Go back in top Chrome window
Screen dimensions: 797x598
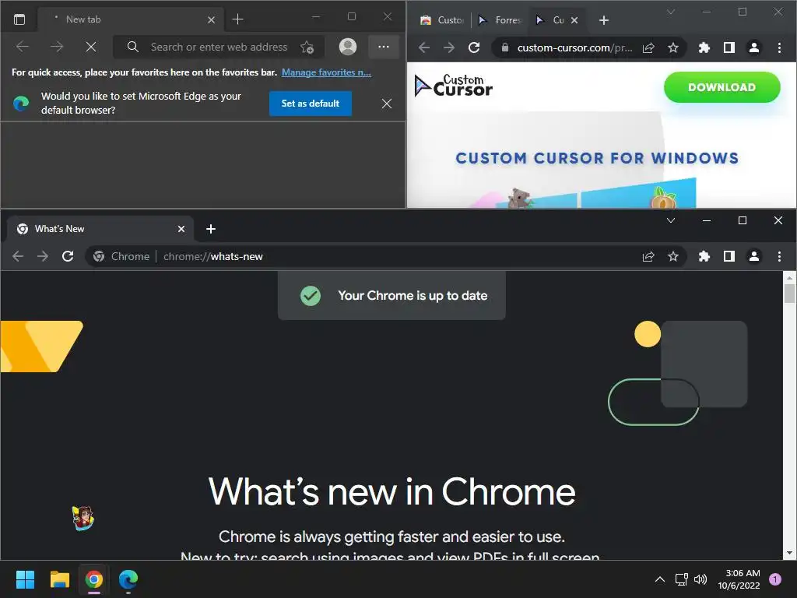tap(424, 47)
